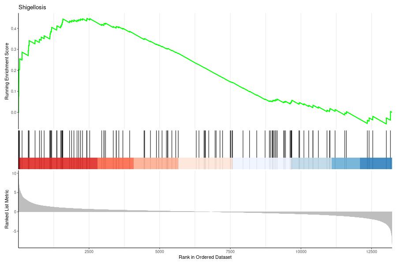Select the "Running Enrichment Score" axis label
Screen dimensions: 397x265
click(x=7, y=71)
